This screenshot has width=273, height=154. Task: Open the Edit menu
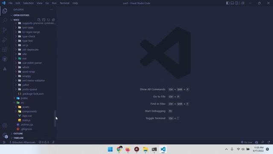[x=17, y=3]
